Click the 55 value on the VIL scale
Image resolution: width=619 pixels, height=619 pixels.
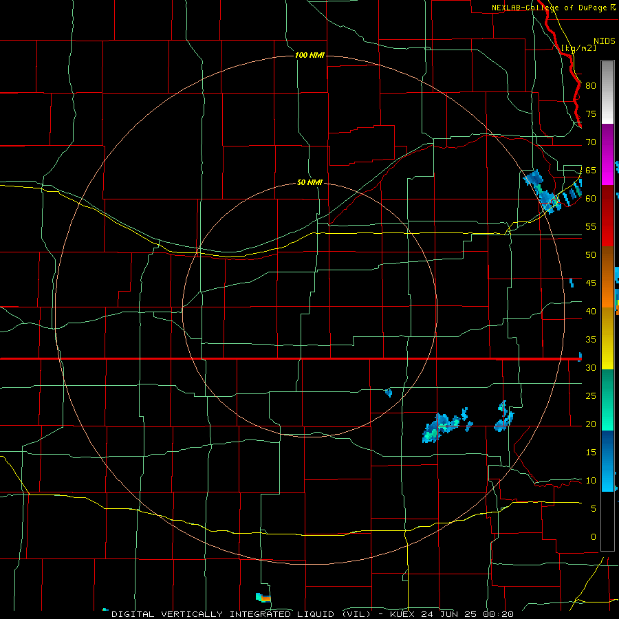[591, 226]
